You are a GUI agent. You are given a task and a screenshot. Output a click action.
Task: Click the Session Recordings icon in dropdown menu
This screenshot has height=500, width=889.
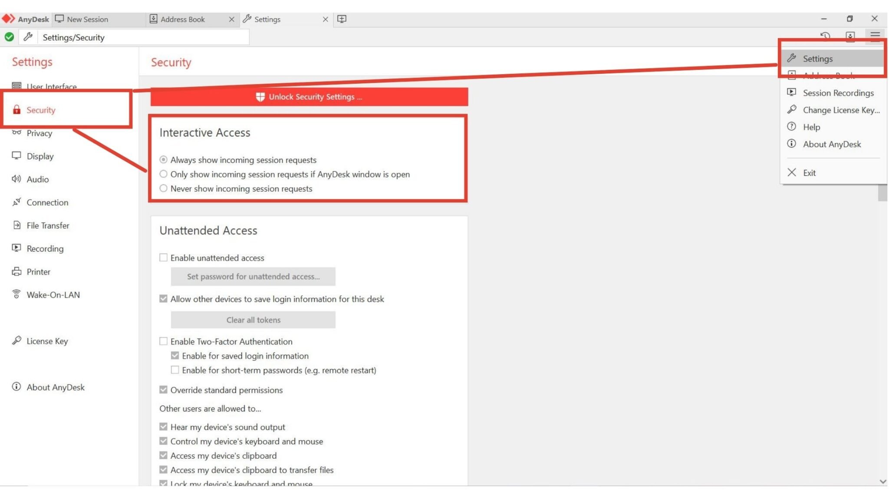click(792, 92)
